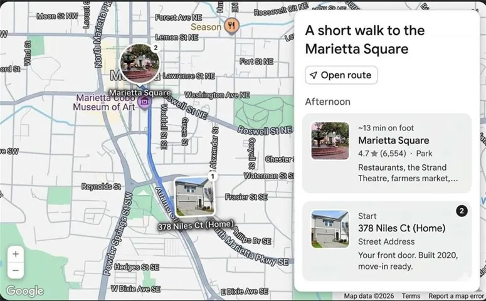The height and width of the screenshot is (301, 486).
Task: Click the 'W Dixie Ave SE' street label
Action: click(x=135, y=289)
